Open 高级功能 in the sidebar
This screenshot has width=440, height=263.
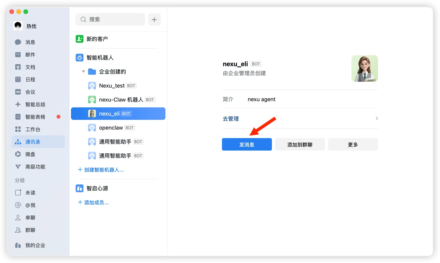point(35,167)
